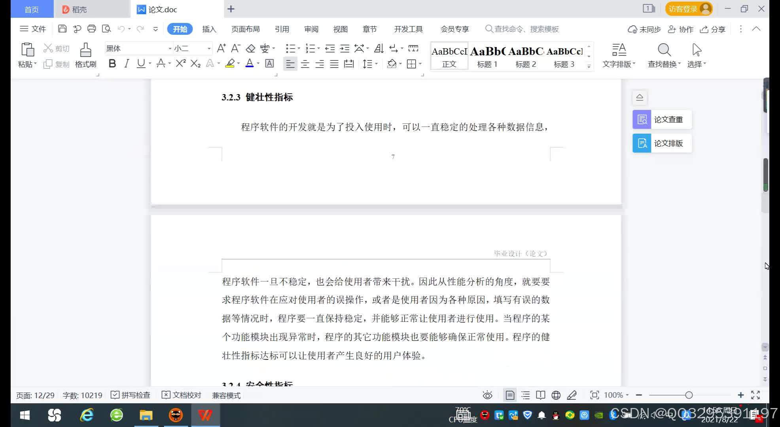Apply subscript formatting
This screenshot has width=780, height=427.
pyautogui.click(x=195, y=63)
